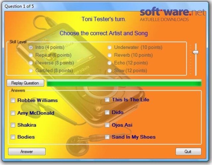This screenshot has width=212, height=165.
Task: Click the vertical volume slider thumb
Action: 195,52
